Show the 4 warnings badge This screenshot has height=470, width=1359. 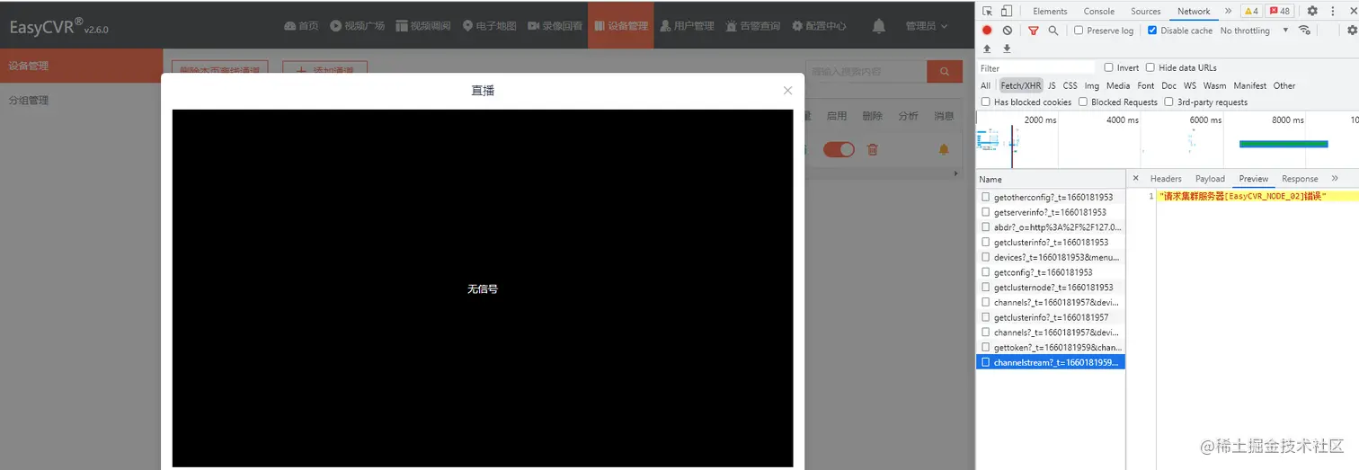[1250, 12]
